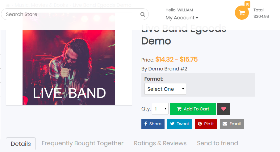
Task: Open the Format Select One dropdown
Action: [165, 89]
